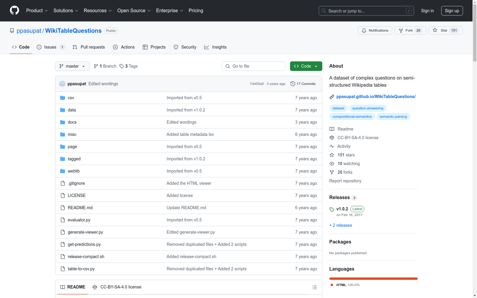Switch to the Issues tab

[51, 47]
